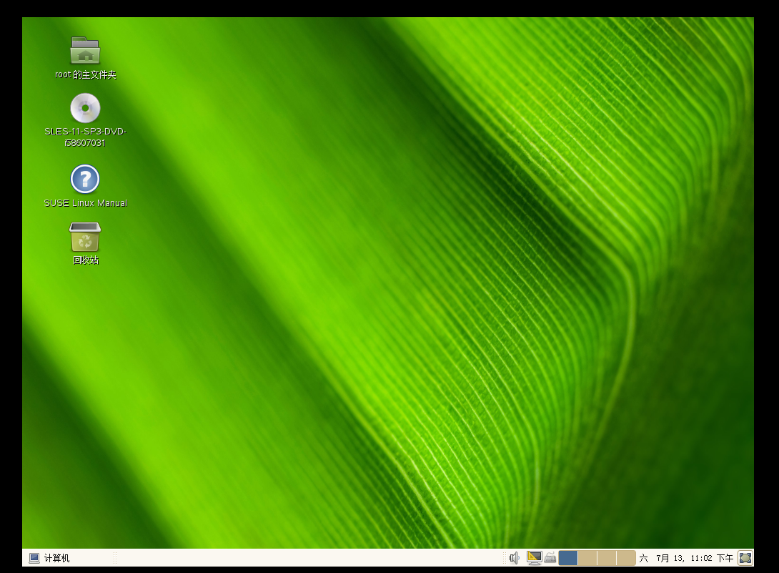Click the active blue workspace pane
Viewport: 779px width, 573px height.
click(568, 557)
